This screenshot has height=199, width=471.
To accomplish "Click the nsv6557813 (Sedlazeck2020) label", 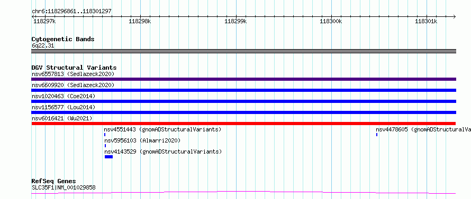I will (73, 74).
